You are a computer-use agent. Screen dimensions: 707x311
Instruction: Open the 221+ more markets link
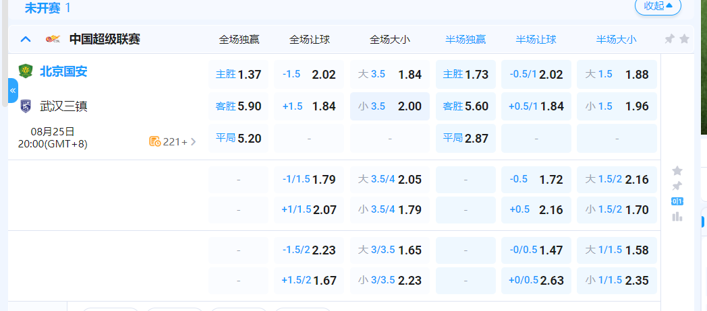pos(173,141)
